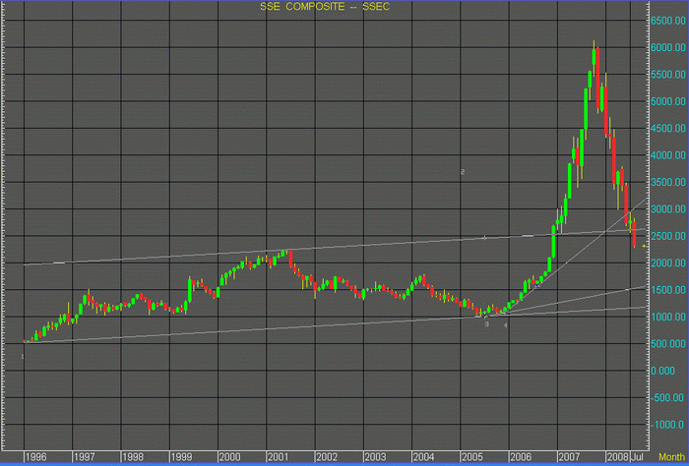This screenshot has height=466, width=689.
Task: Click the -1000.0 price axis label
Action: click(667, 425)
